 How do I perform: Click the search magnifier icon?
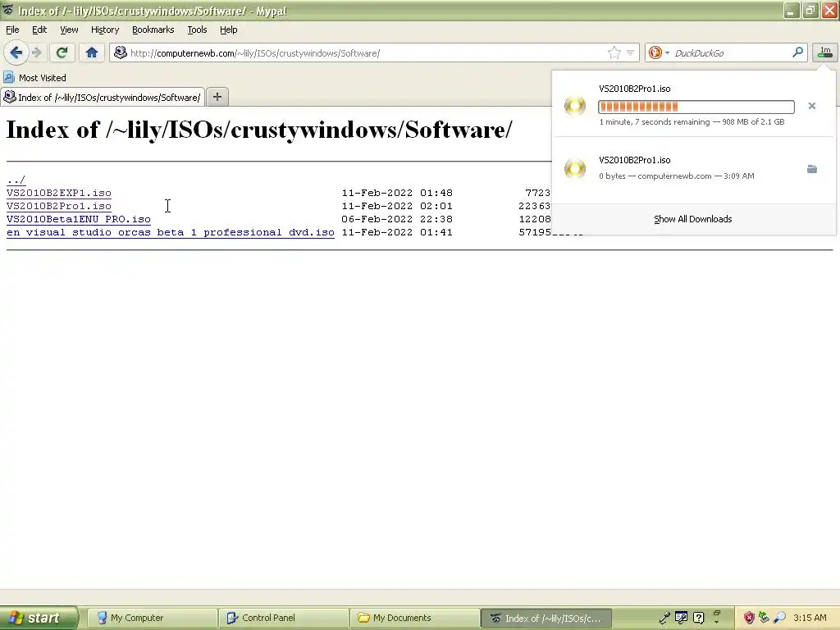pyautogui.click(x=797, y=52)
